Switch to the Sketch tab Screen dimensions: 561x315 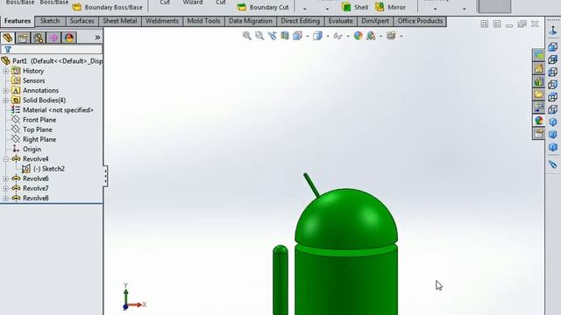[50, 21]
